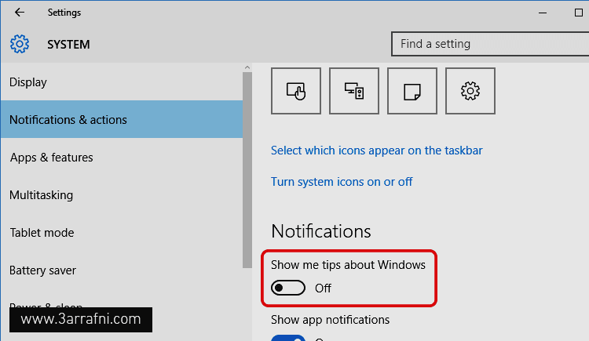Screen dimensions: 589x341
Task: Open the Display settings page
Action: 122,82
